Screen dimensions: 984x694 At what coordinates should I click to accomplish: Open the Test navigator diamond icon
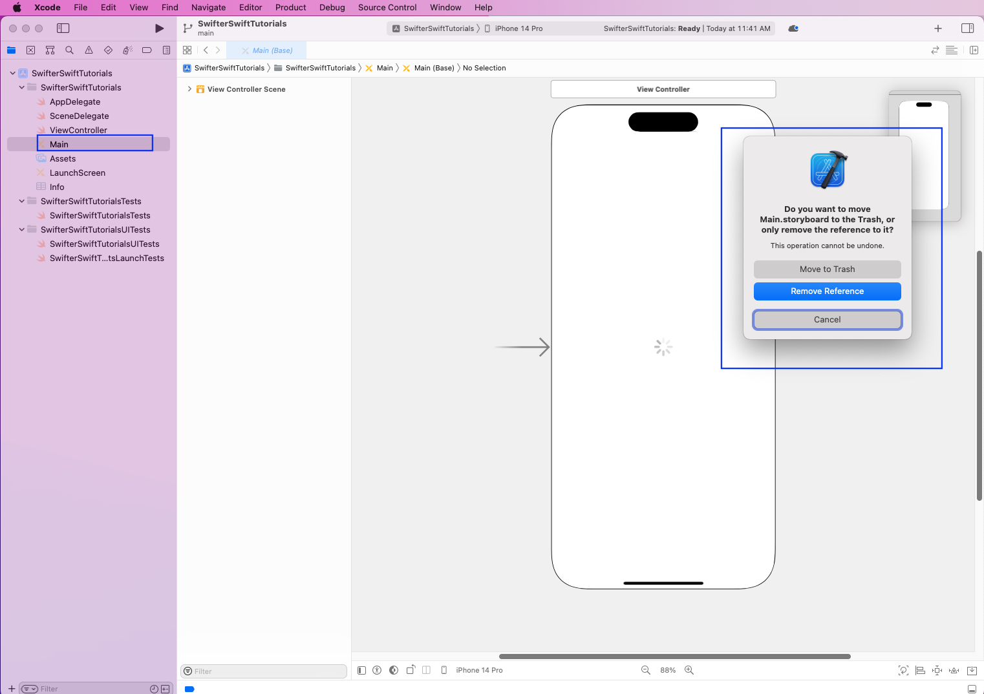(x=108, y=50)
